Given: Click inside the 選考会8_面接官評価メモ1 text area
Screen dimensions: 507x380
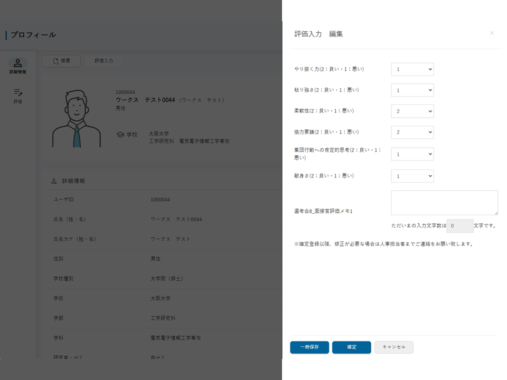Looking at the screenshot, I should pos(444,203).
